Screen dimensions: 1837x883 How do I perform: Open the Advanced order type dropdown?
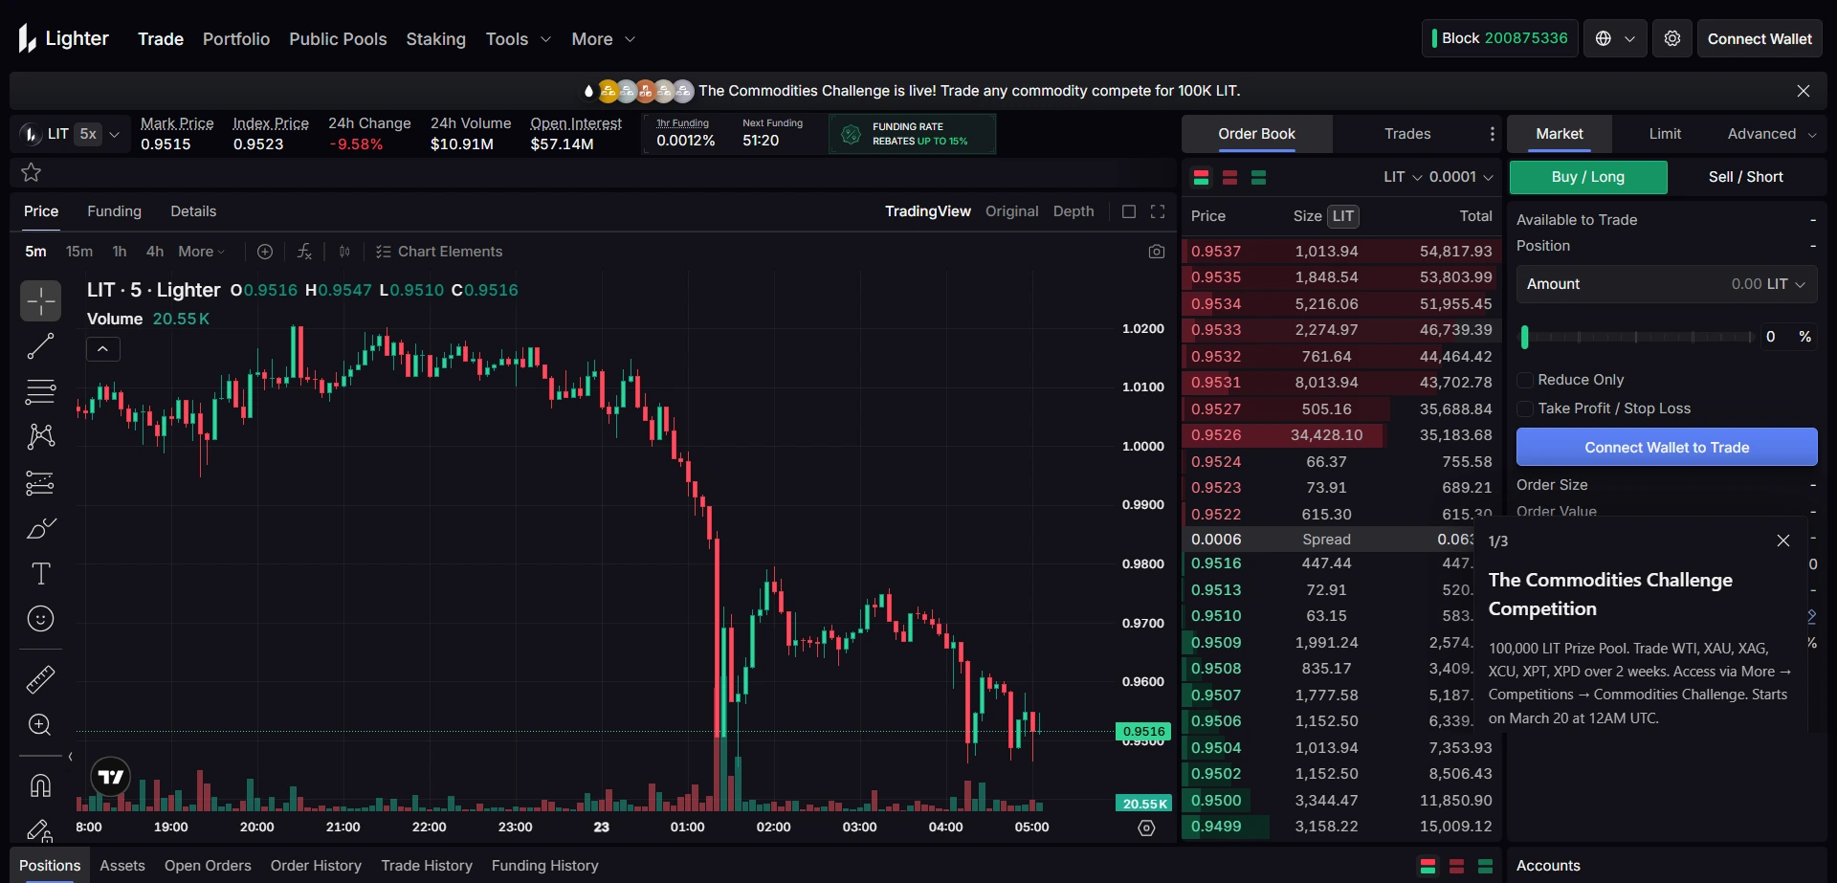click(1770, 134)
